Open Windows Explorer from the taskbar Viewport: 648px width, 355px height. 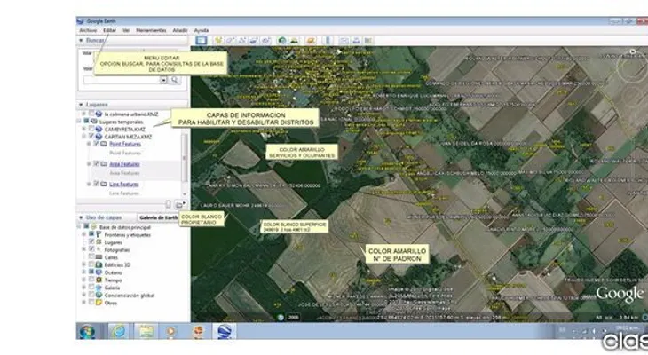(146, 331)
